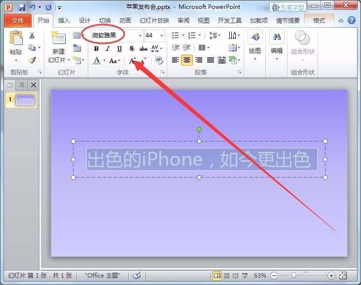
Task: Apply text shadow with S icon
Action: [x=132, y=48]
